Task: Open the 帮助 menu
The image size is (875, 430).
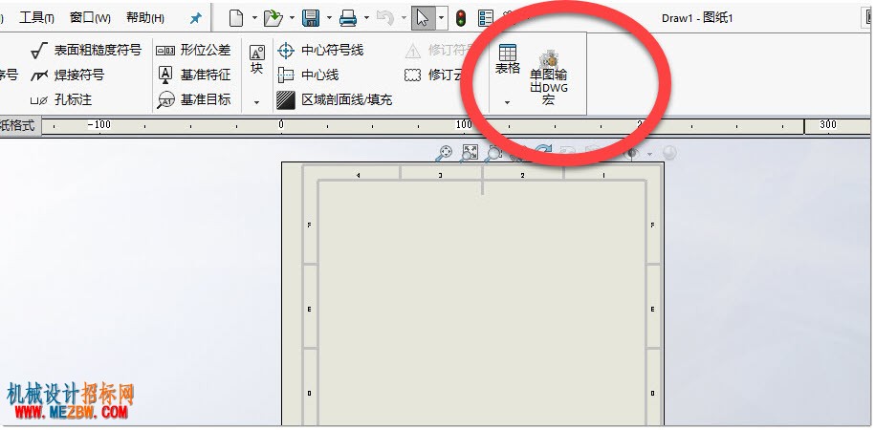Action: coord(145,18)
